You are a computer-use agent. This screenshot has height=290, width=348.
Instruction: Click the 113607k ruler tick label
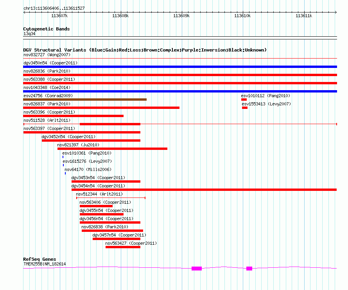59,16
